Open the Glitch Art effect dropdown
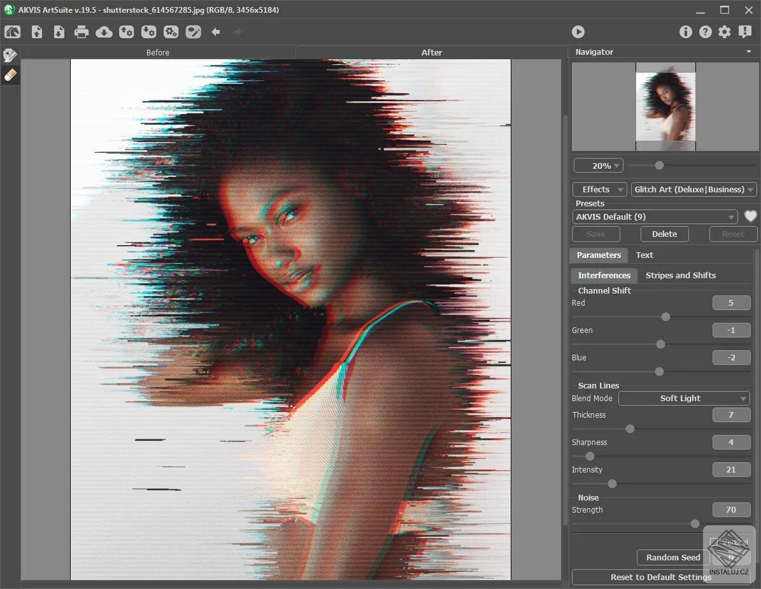Screen dimensions: 761x589 pyautogui.click(x=693, y=190)
